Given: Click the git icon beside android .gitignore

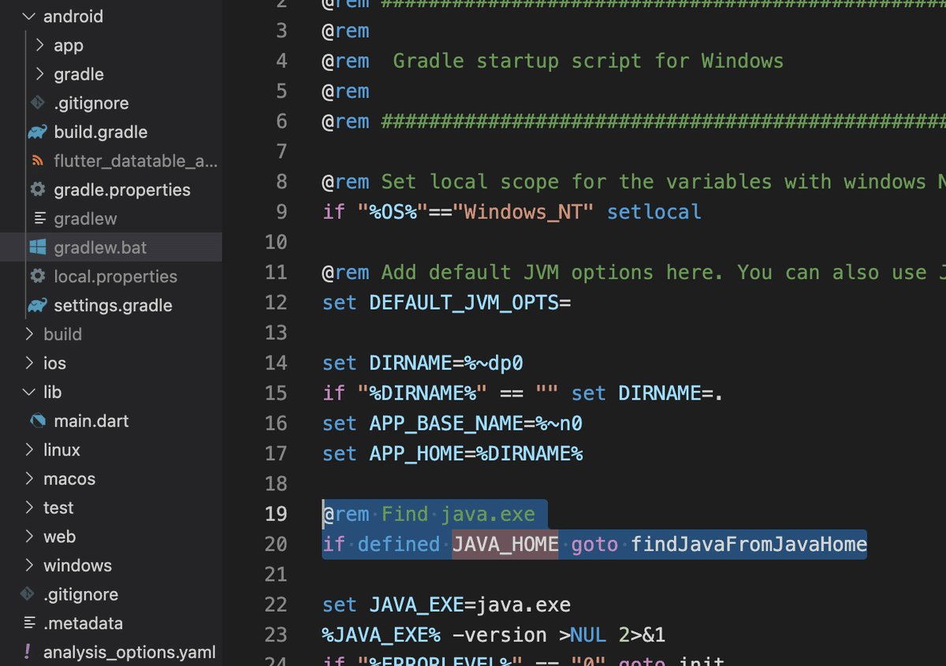Looking at the screenshot, I should tap(37, 102).
